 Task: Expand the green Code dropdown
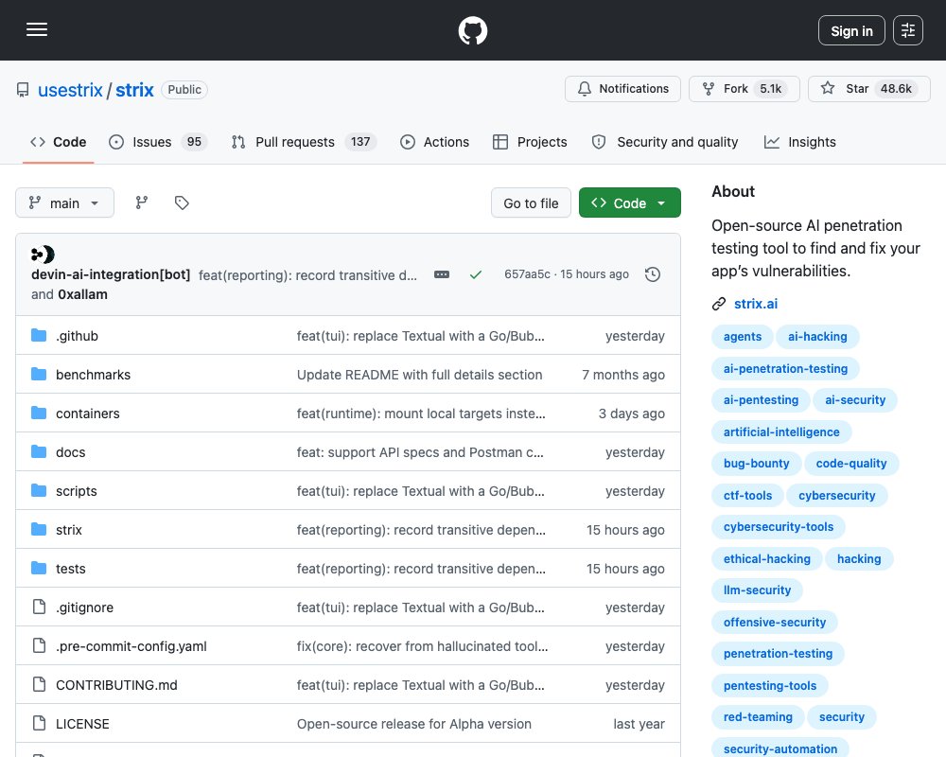[630, 202]
